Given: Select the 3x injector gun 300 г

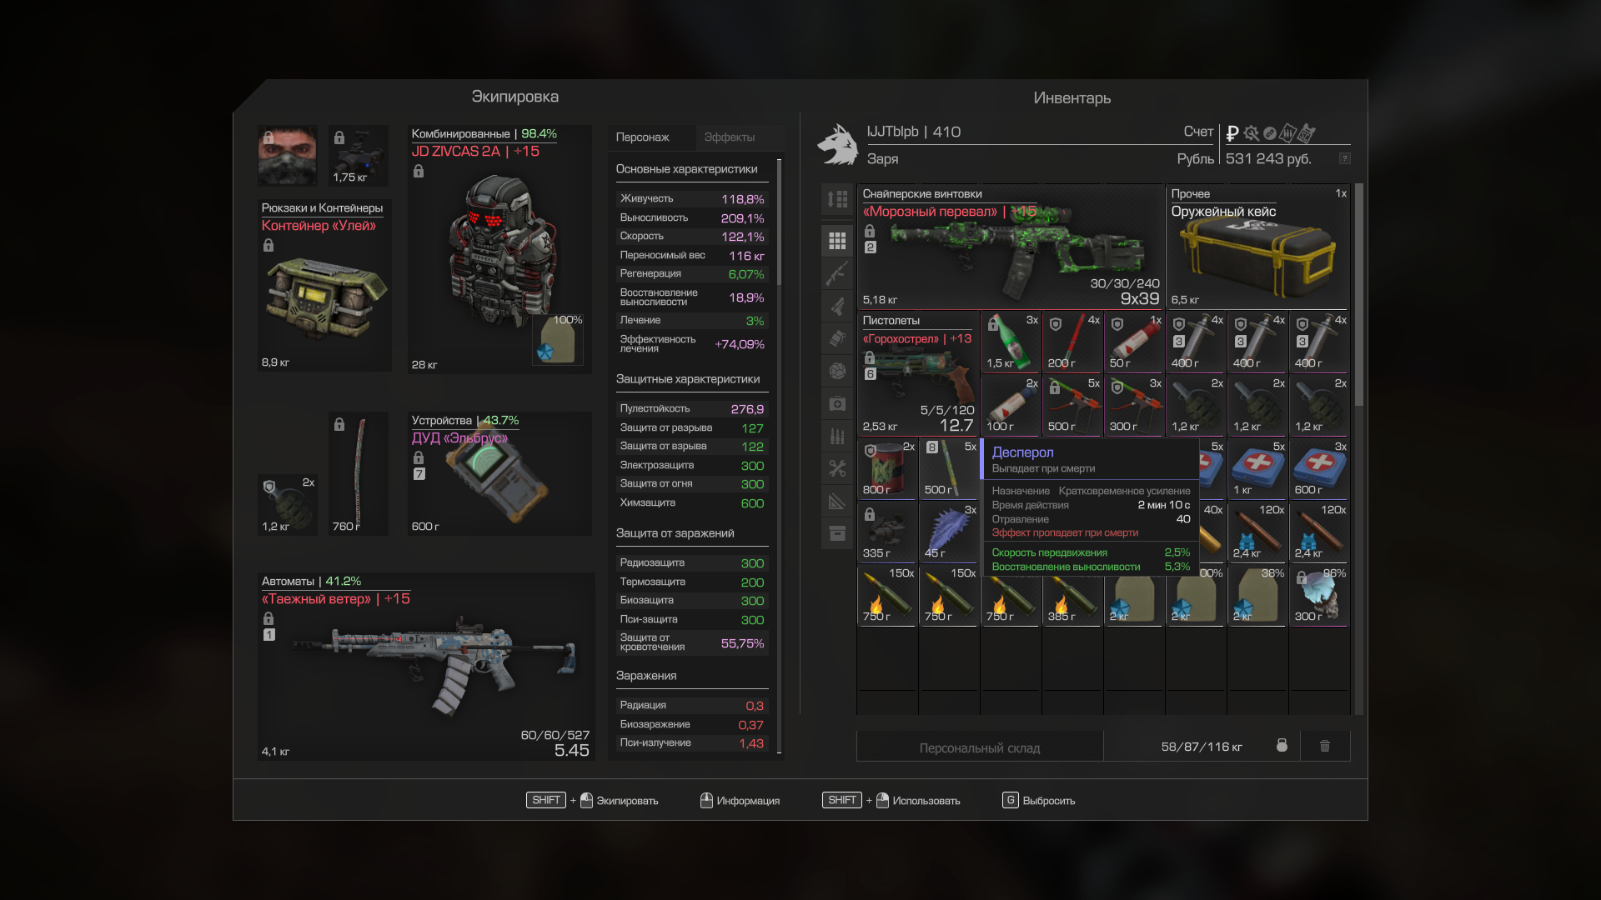Looking at the screenshot, I should point(1134,405).
